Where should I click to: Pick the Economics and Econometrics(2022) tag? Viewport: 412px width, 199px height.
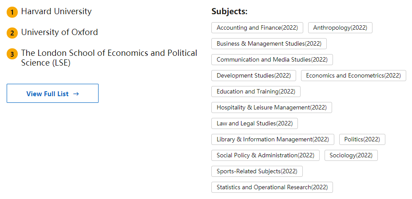click(x=353, y=75)
